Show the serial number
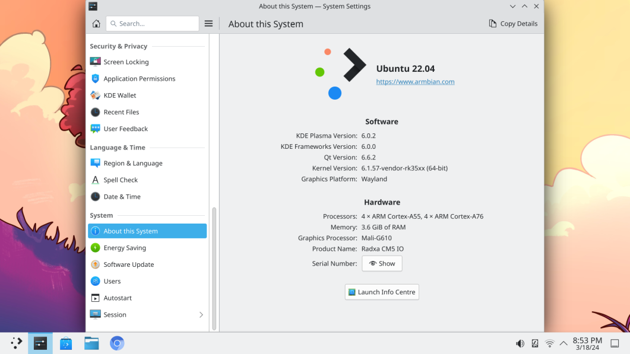 [x=382, y=264]
